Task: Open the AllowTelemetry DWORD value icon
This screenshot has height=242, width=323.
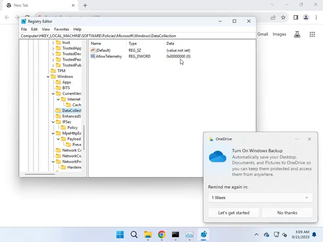Action: click(93, 56)
